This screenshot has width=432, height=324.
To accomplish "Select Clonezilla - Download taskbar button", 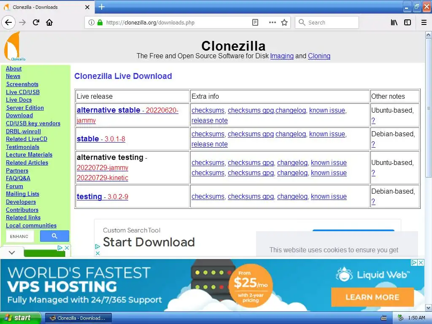I will pos(78,318).
